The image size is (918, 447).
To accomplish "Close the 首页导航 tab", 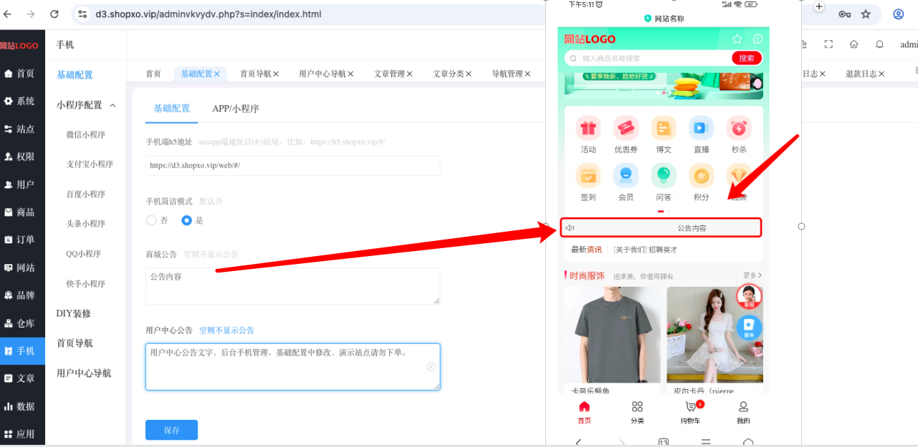I will click(x=276, y=74).
